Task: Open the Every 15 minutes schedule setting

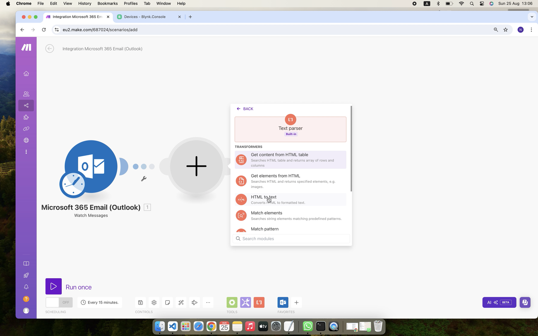Action: click(100, 303)
